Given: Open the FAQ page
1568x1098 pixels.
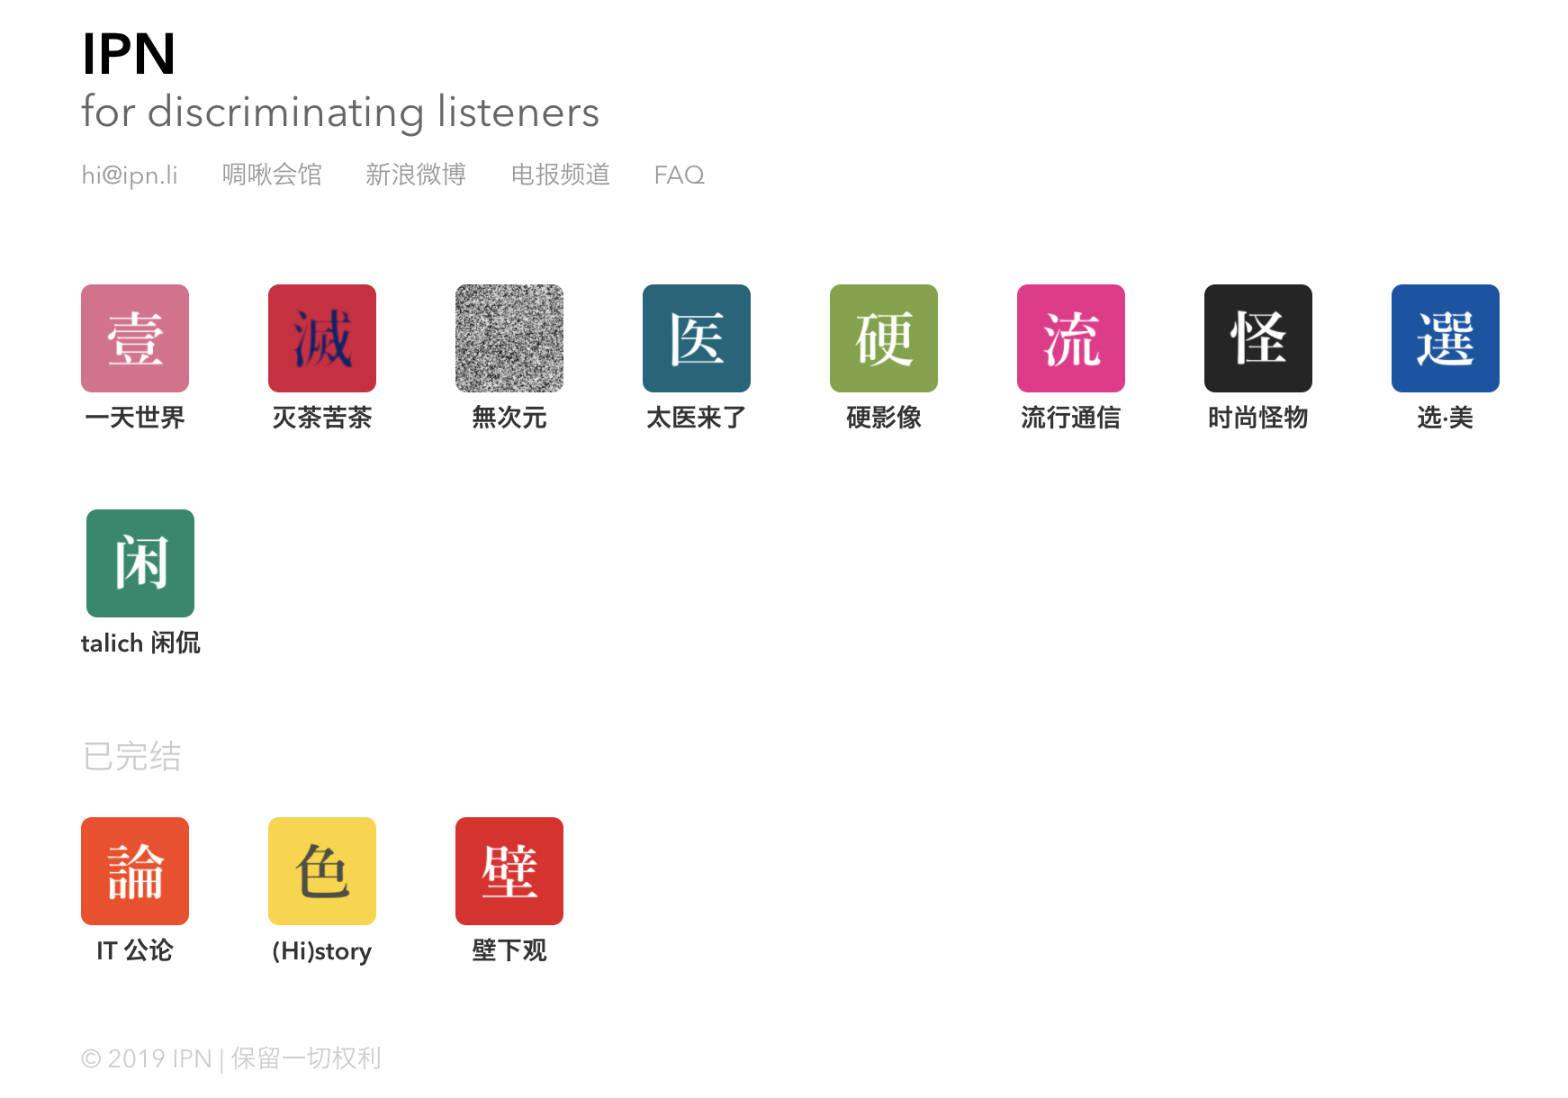Looking at the screenshot, I should click(679, 175).
